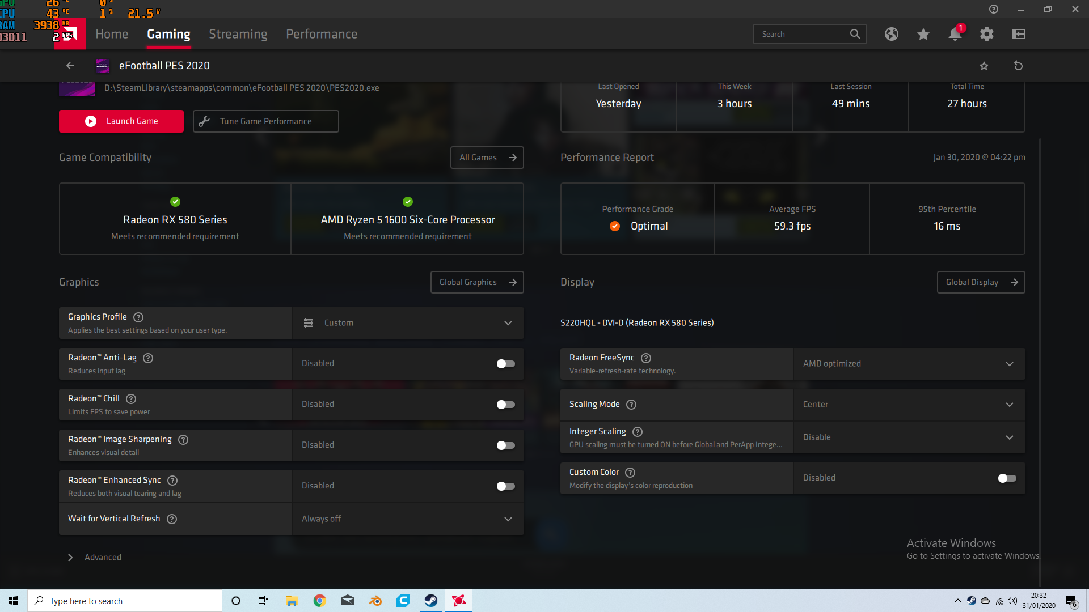The width and height of the screenshot is (1089, 612).
Task: Open Integer Scaling Disable dropdown
Action: tap(909, 437)
